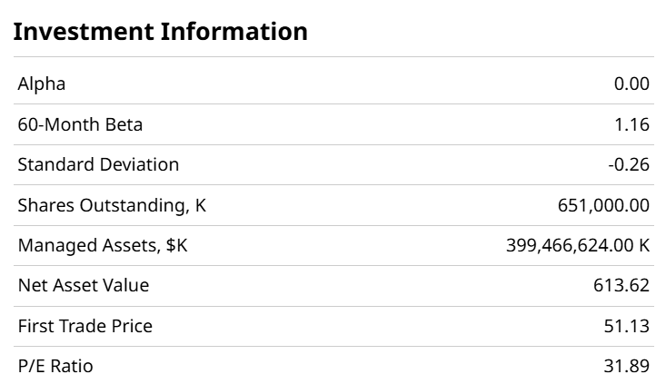The image size is (666, 384).
Task: Click the word "Investment" in the heading
Action: tap(83, 32)
